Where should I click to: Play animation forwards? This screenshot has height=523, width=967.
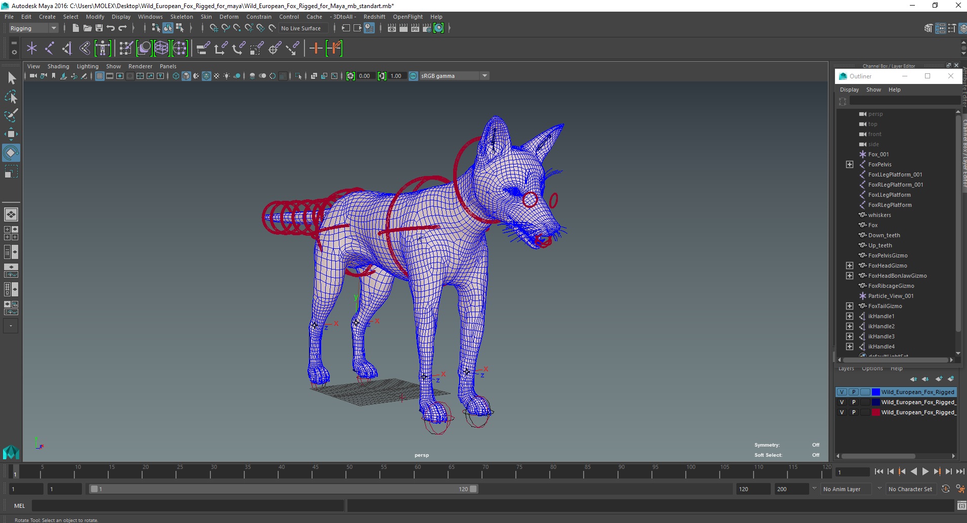click(x=925, y=471)
